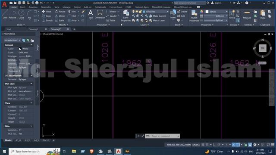Toggle object snap tracking in status bar
This screenshot has width=276, height=155.
coord(234,145)
